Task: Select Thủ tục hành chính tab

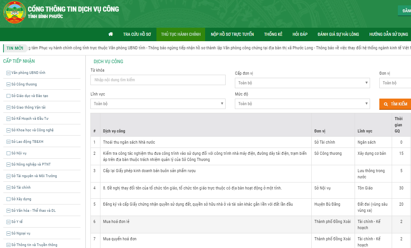Action: 181,34
